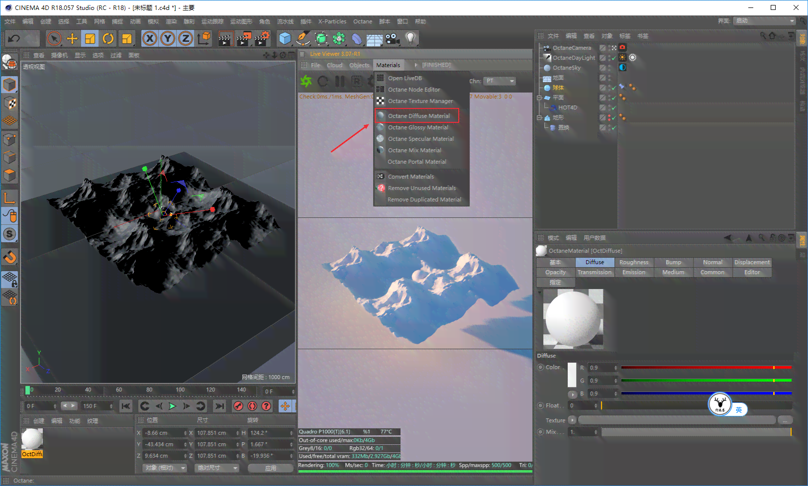Toggle HOT4D enable checkmark
Image resolution: width=808 pixels, height=486 pixels.
click(x=614, y=107)
